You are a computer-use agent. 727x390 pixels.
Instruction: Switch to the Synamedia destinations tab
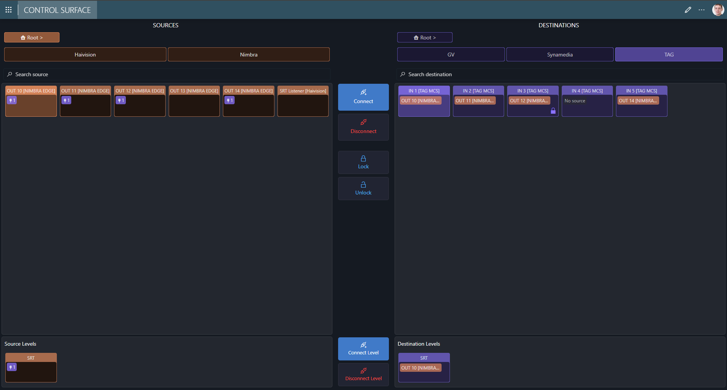pyautogui.click(x=559, y=54)
